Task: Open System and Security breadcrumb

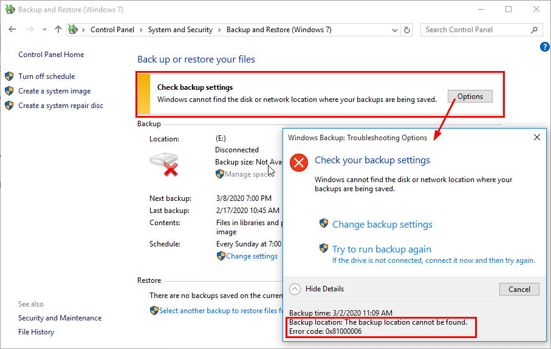Action: click(180, 30)
